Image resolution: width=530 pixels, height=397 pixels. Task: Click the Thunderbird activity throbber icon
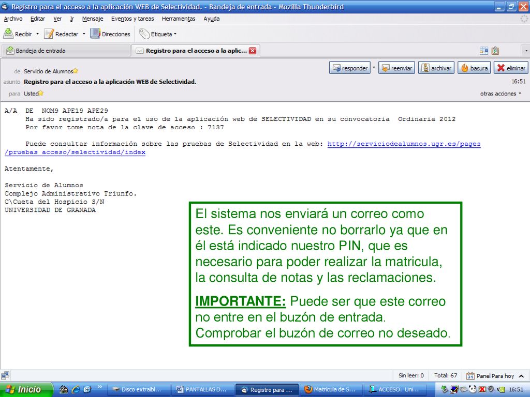click(524, 19)
